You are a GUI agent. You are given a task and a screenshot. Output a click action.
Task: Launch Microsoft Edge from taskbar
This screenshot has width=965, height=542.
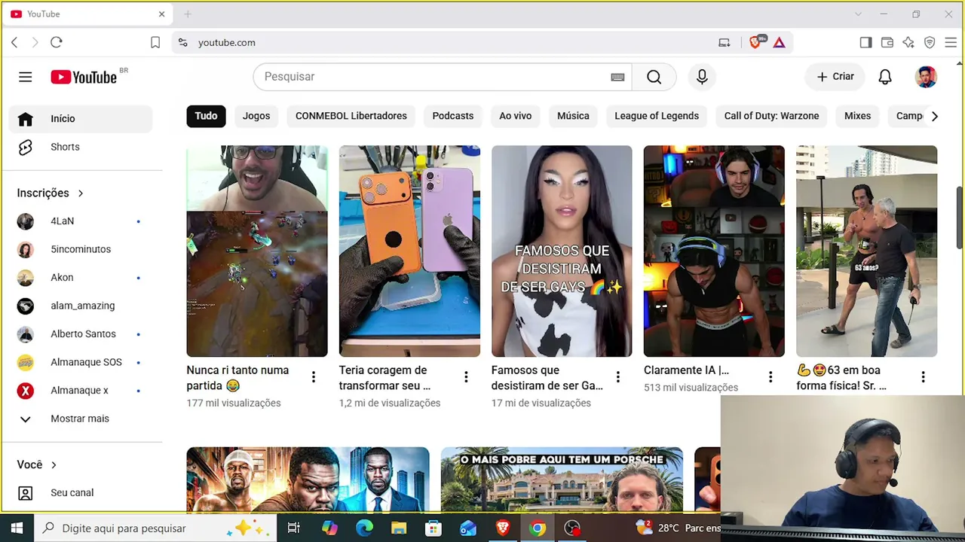(364, 528)
